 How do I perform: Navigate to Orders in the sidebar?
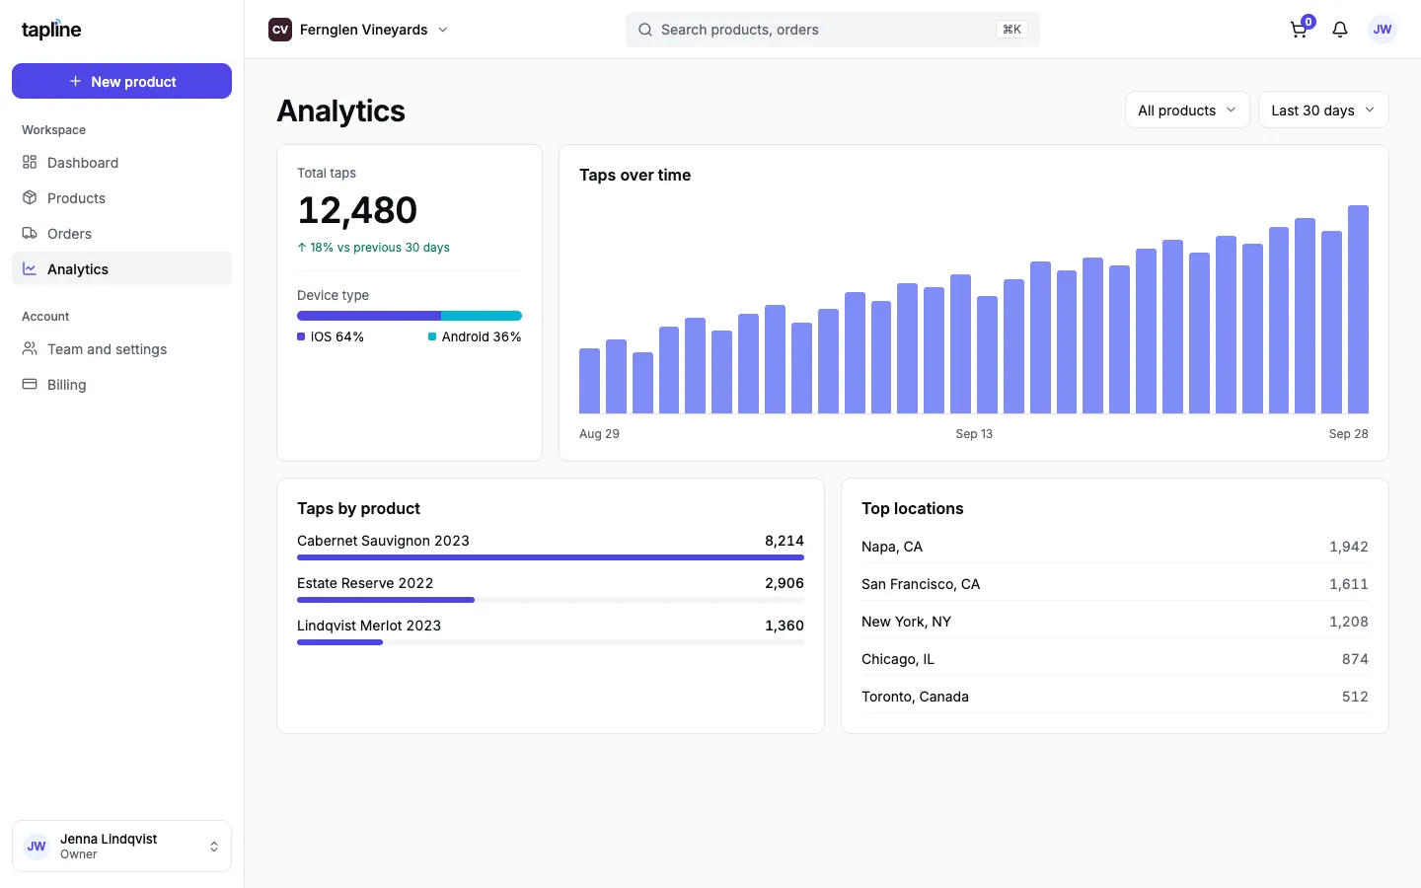(121, 234)
